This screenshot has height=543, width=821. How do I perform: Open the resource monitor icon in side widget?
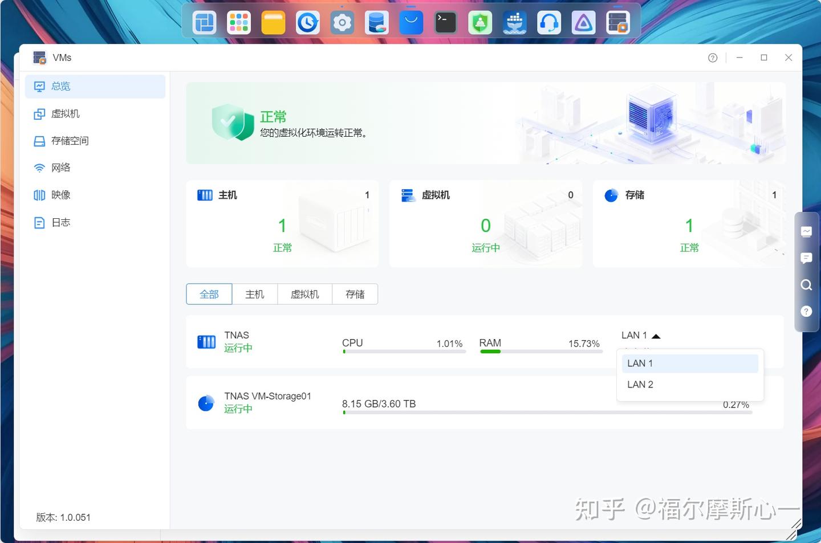[x=806, y=231]
